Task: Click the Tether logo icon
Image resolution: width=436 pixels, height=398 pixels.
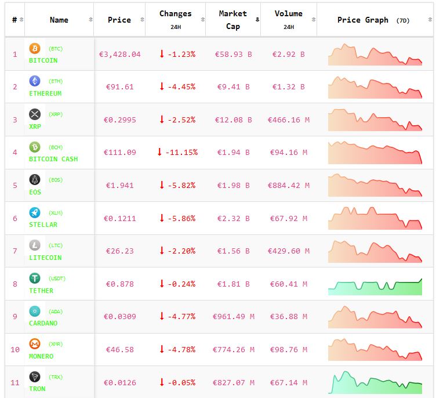Action: tap(35, 278)
